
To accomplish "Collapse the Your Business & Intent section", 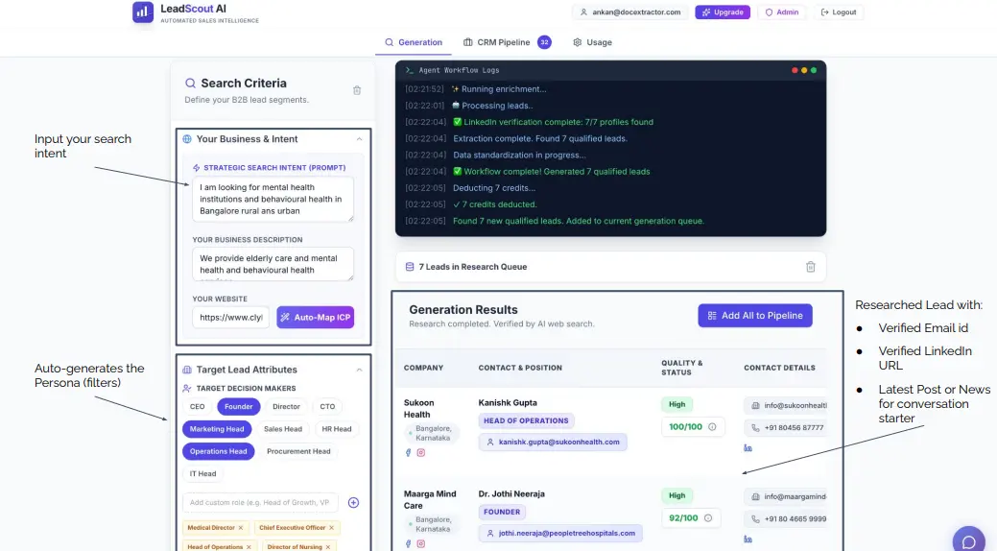I will click(x=359, y=138).
